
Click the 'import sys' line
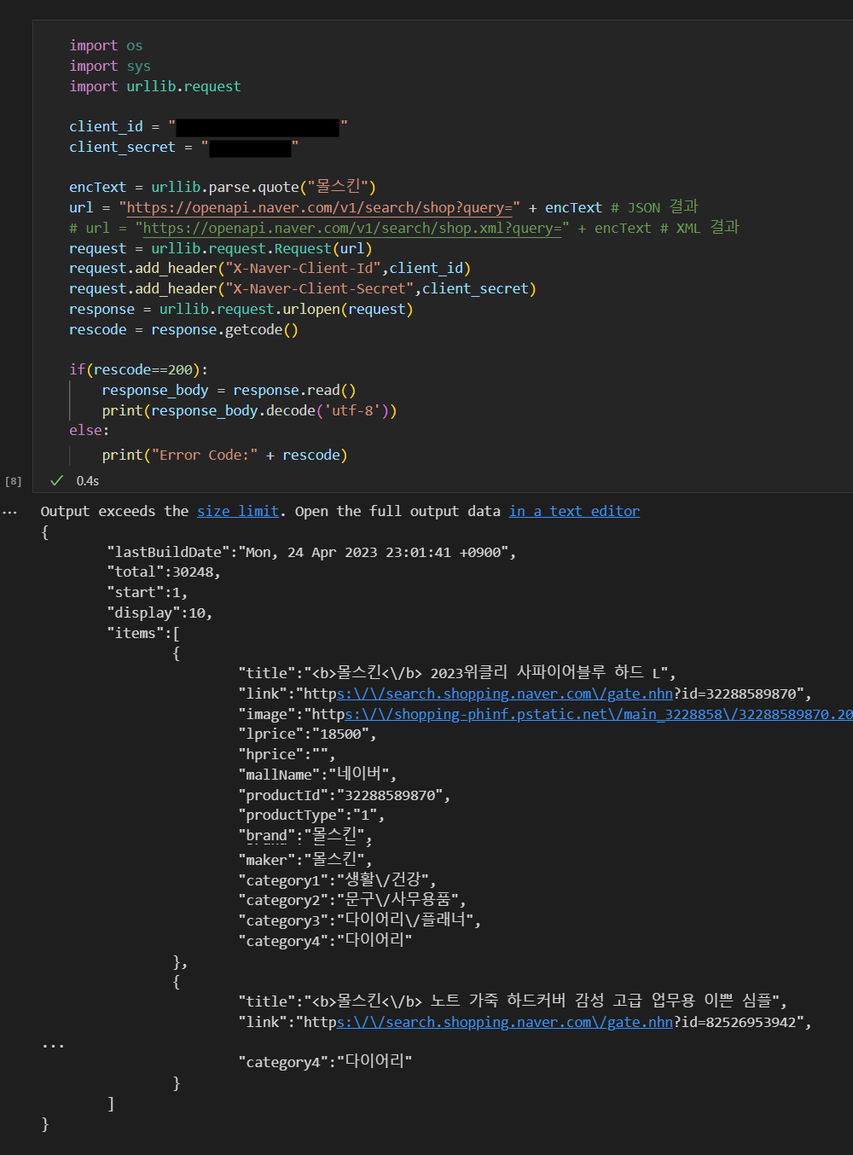(110, 66)
